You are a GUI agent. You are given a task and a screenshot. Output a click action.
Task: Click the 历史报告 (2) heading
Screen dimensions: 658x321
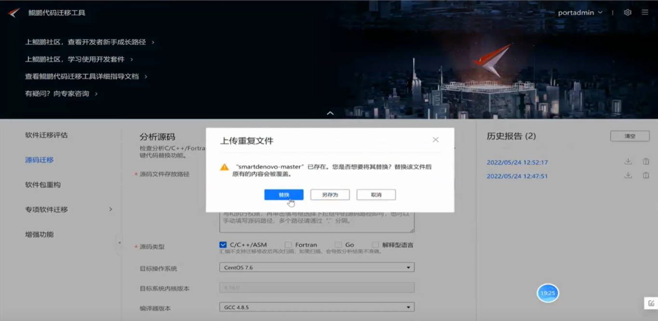511,136
